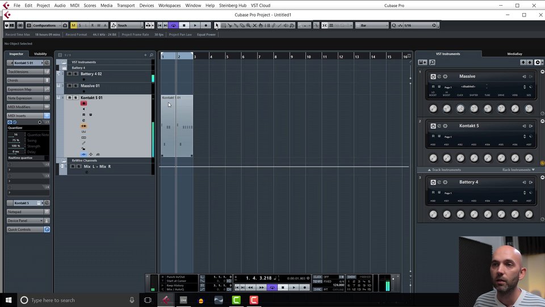Viewport: 545px width, 307px height.
Task: Toggle the SYNC button in transport
Action: [318, 289]
